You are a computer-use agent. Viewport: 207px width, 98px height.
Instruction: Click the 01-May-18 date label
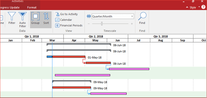(x=95, y=57)
